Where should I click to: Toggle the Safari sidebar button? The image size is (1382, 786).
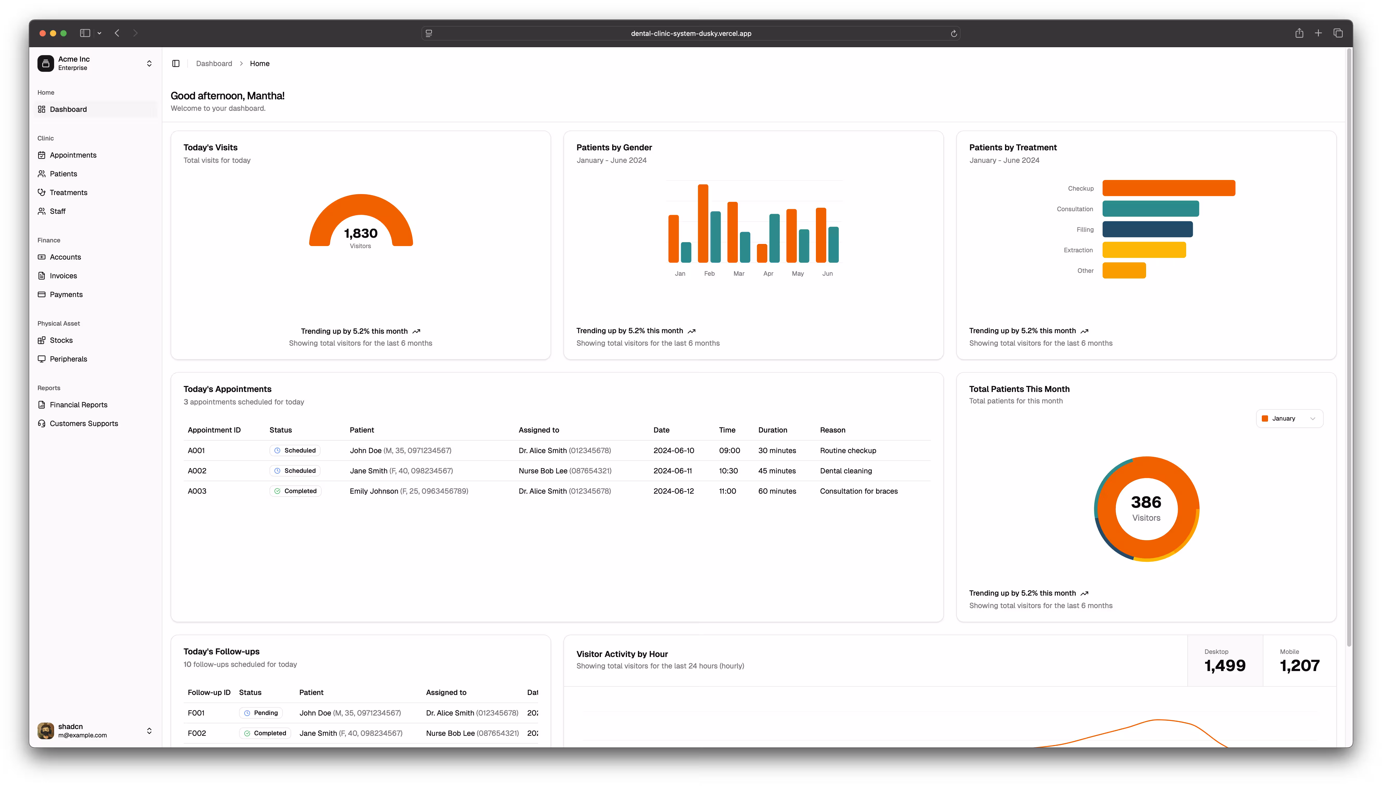tap(85, 34)
